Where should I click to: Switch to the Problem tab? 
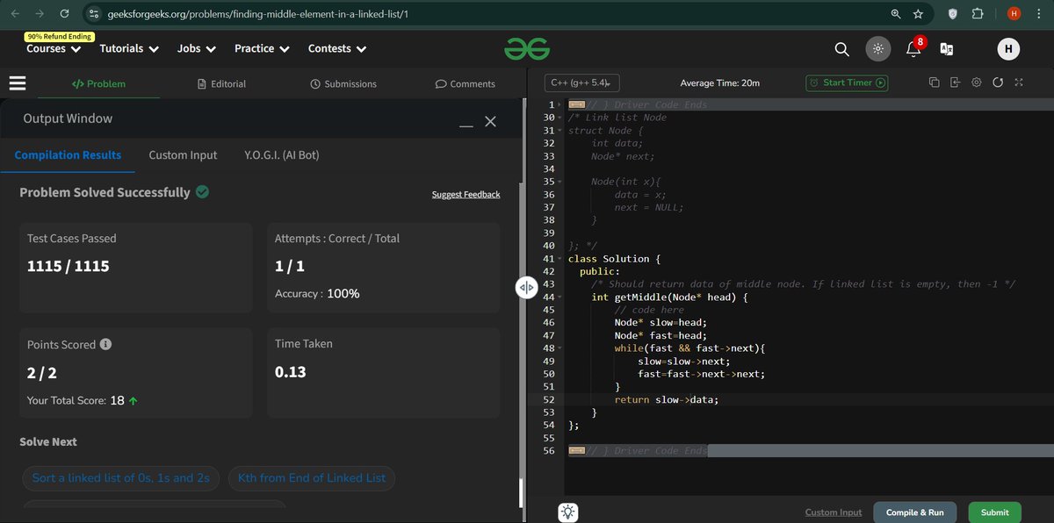98,84
